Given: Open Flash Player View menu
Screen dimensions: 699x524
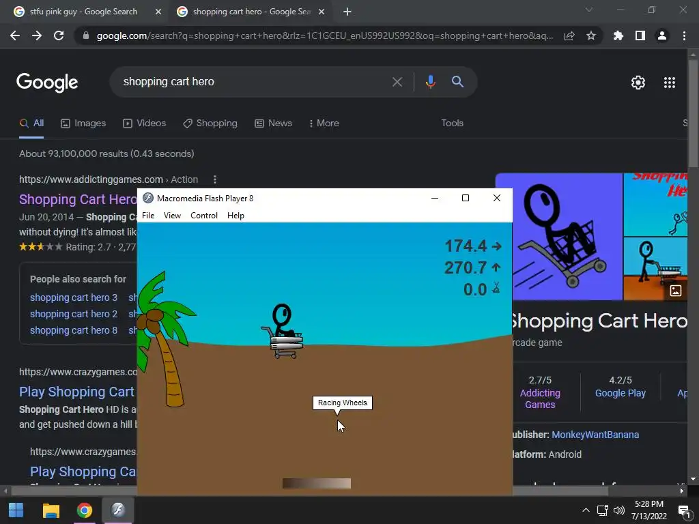Looking at the screenshot, I should tap(172, 216).
